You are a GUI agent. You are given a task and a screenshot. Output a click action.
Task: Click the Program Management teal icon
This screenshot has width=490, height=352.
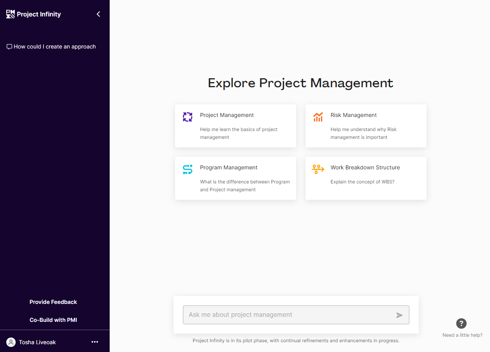[x=188, y=169]
